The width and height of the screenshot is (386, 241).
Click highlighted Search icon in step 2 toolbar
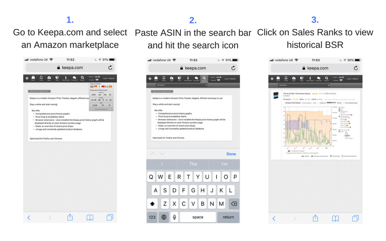(x=204, y=79)
